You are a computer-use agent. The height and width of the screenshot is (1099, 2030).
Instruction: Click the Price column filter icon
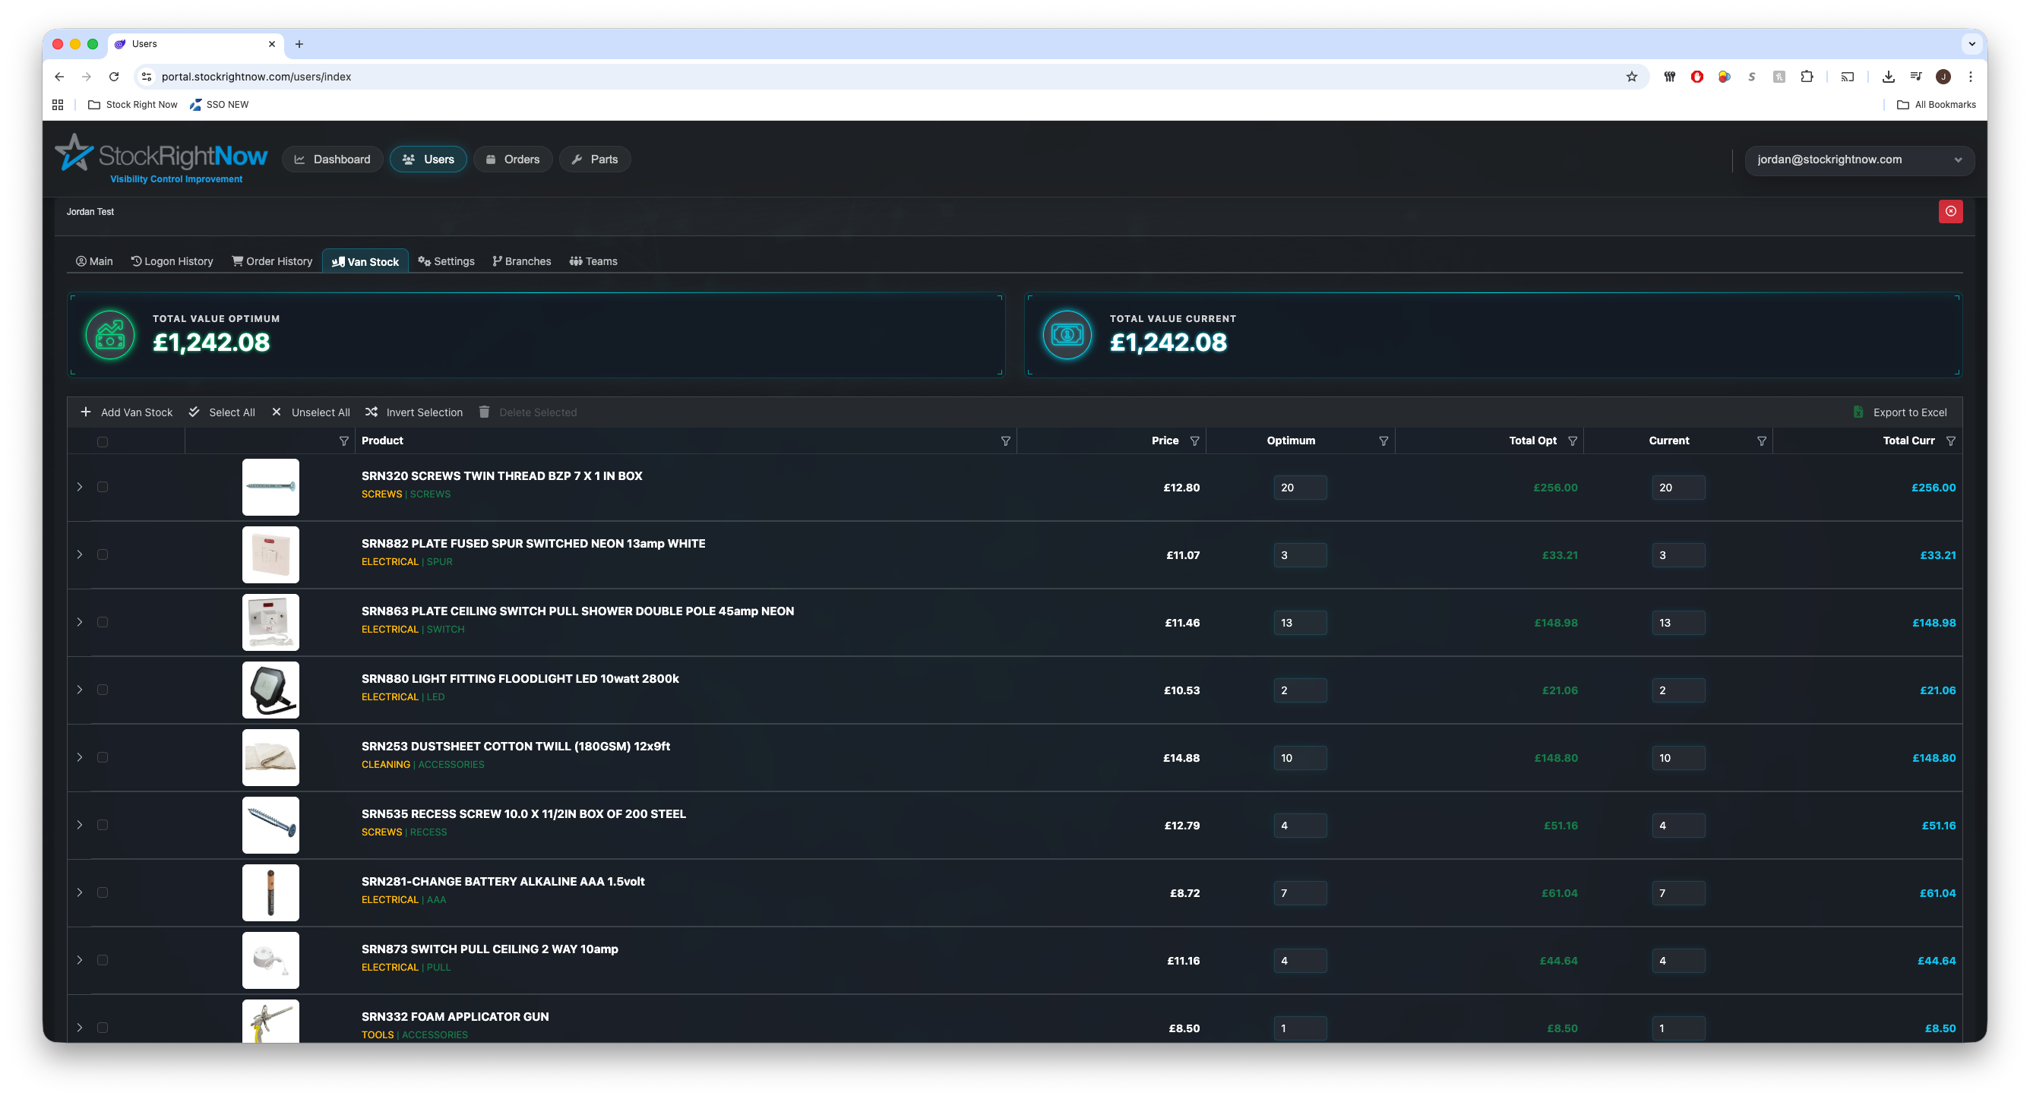(1194, 441)
